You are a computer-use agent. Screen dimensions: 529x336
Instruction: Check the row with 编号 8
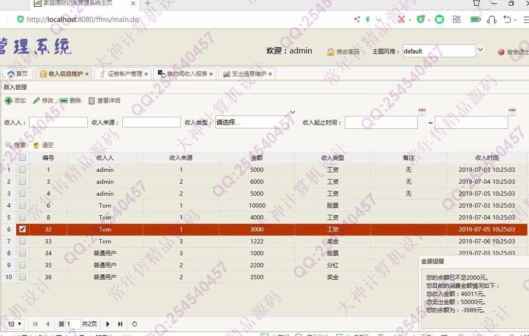coord(22,217)
